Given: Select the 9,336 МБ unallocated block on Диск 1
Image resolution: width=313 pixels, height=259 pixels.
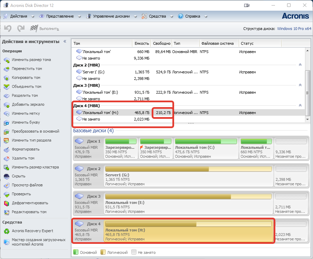Looking at the screenshot, I should coord(291,148).
